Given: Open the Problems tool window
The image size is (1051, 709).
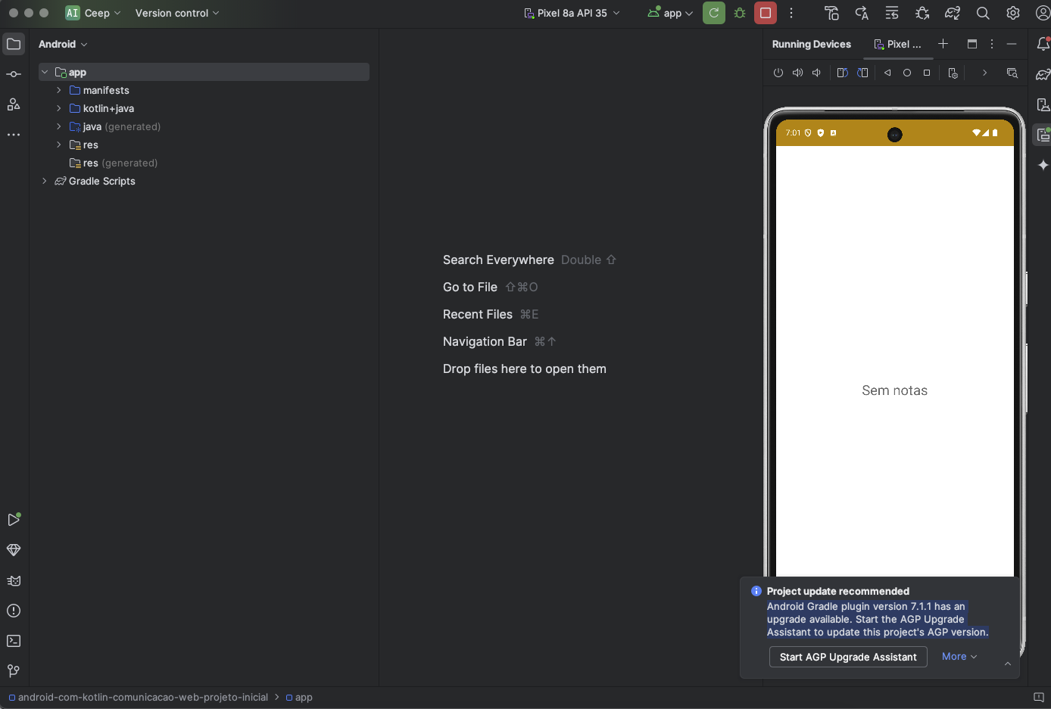Looking at the screenshot, I should (x=14, y=611).
